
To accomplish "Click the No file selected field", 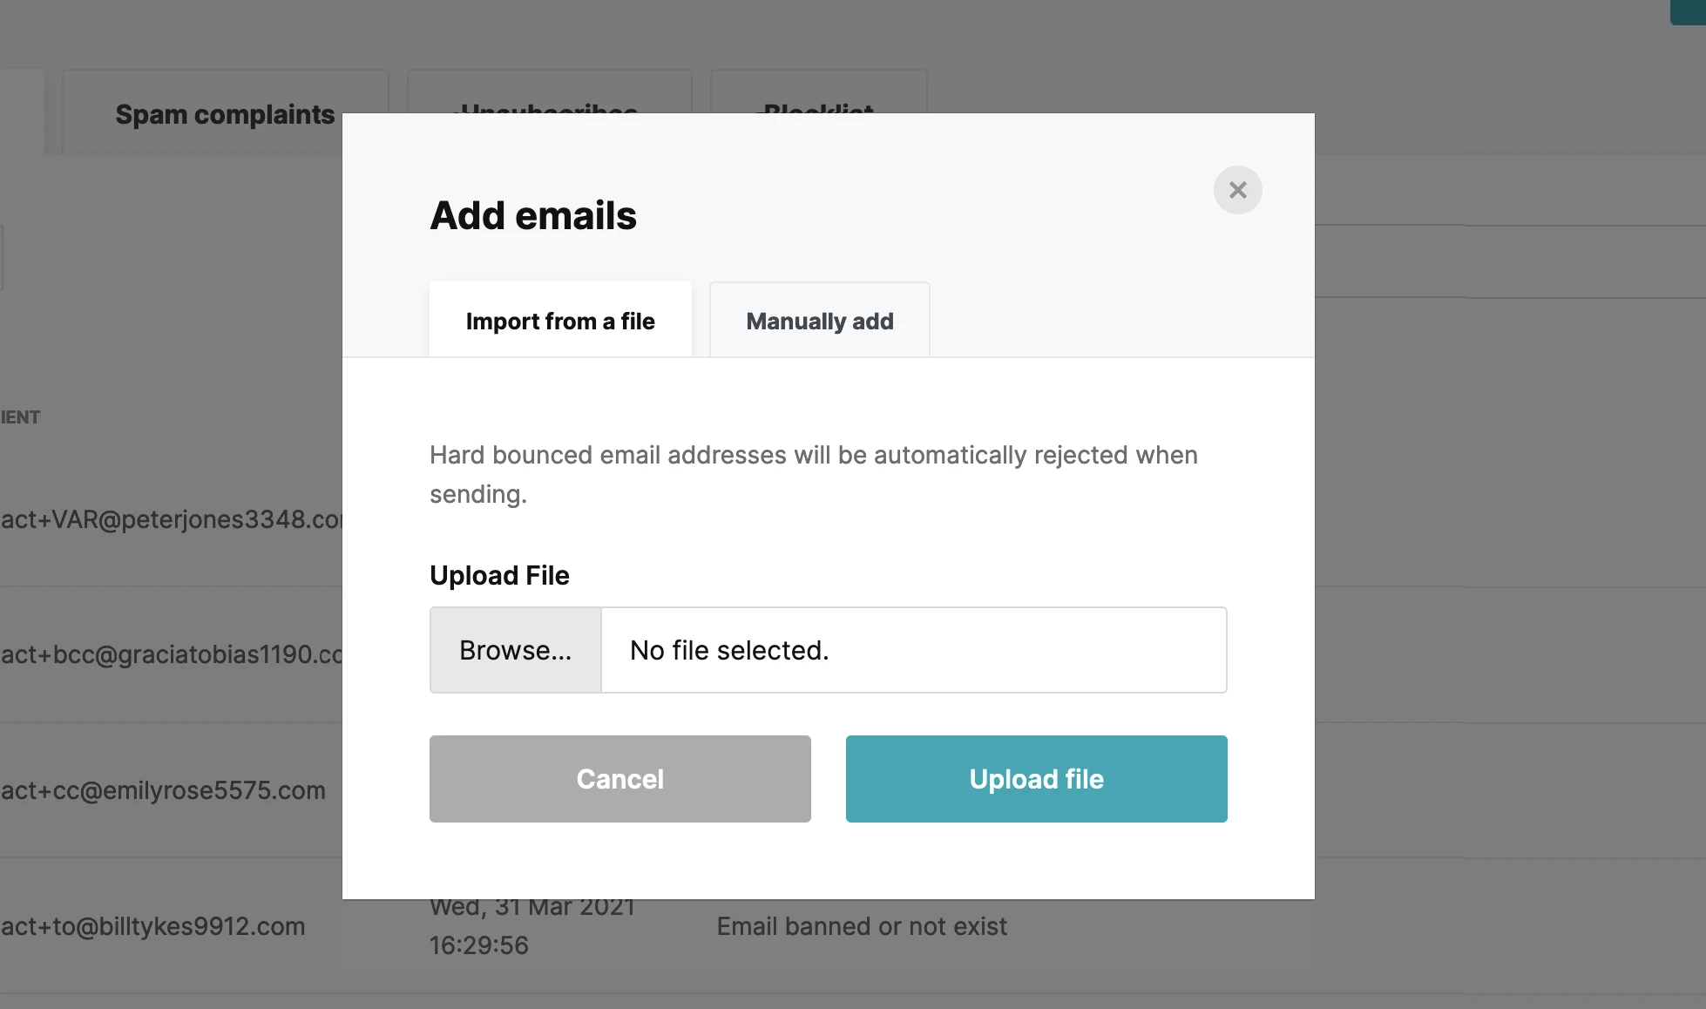I will (x=913, y=650).
